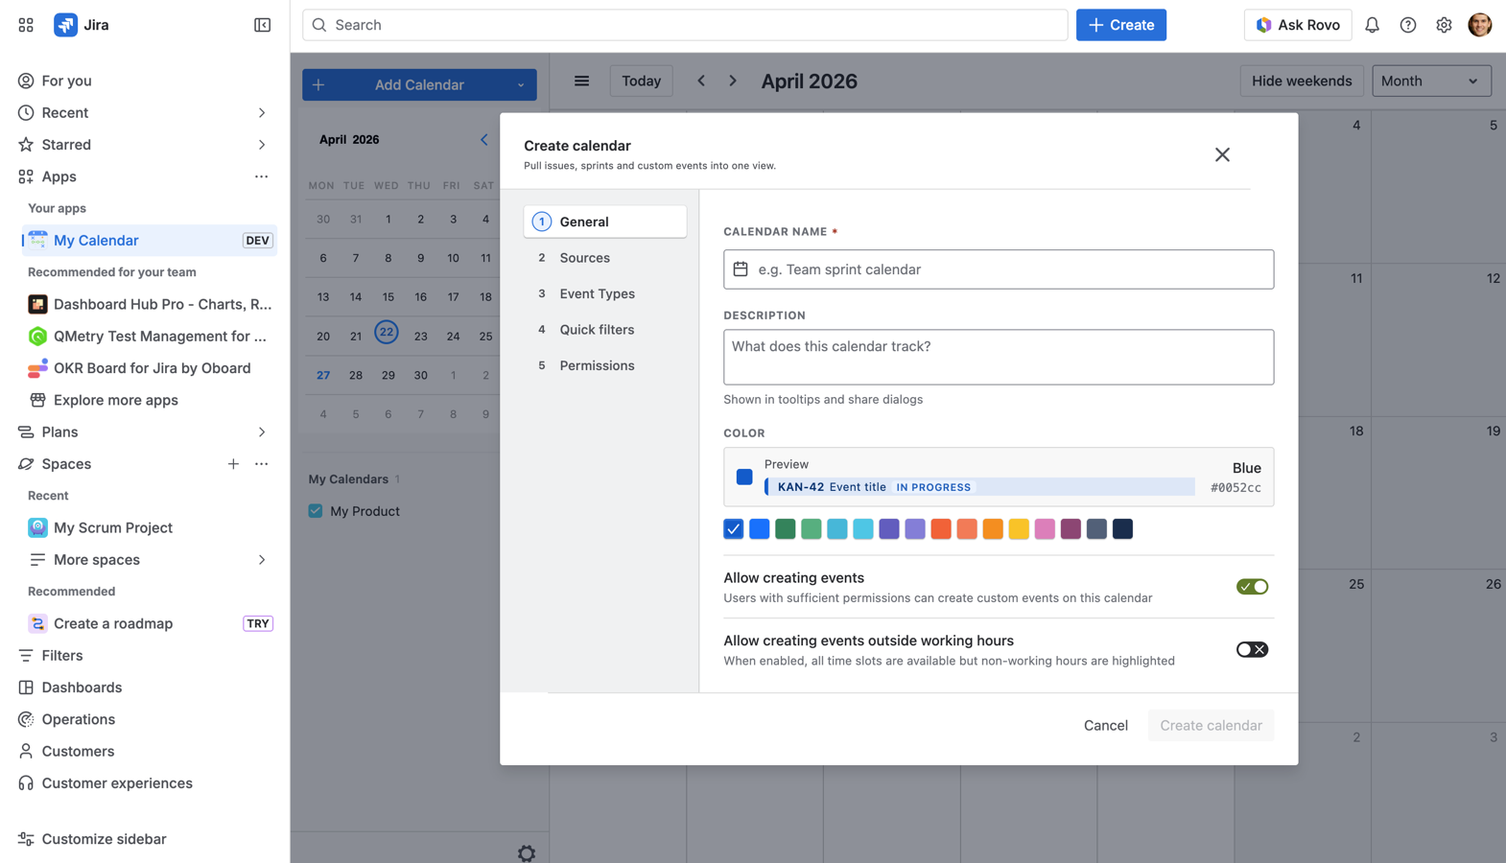Pick the yellow color swatch
This screenshot has width=1506, height=863.
point(1019,529)
